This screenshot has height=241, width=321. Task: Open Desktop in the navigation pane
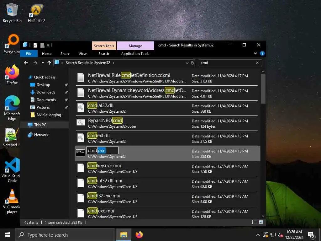pos(43,85)
